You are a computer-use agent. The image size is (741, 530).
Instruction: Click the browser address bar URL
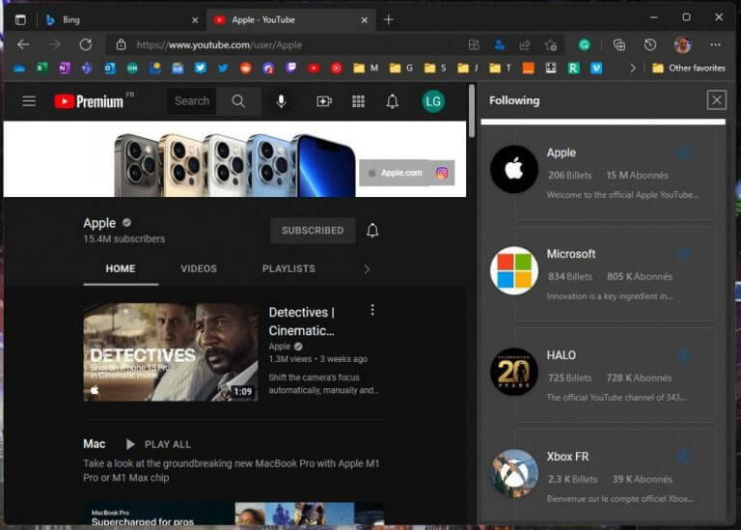[x=219, y=45]
